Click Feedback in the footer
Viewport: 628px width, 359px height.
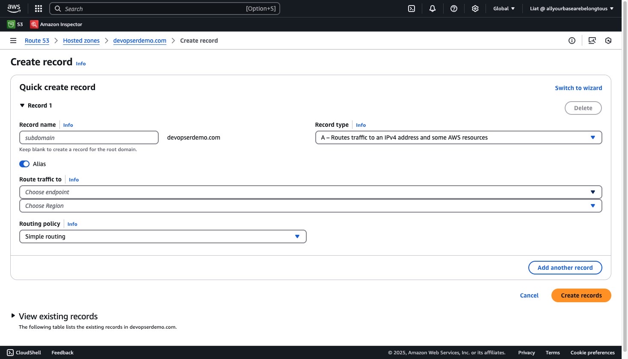coord(62,353)
